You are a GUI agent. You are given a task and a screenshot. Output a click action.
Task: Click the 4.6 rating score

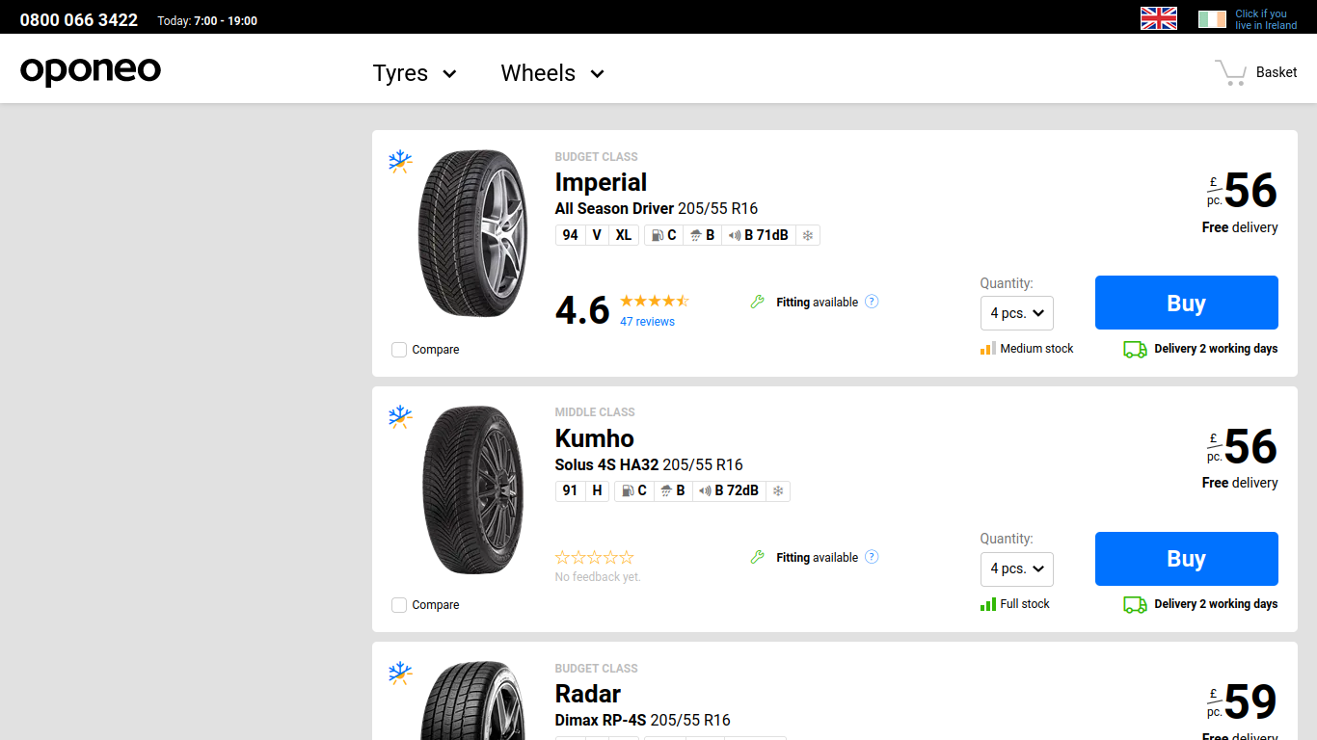pyautogui.click(x=582, y=310)
